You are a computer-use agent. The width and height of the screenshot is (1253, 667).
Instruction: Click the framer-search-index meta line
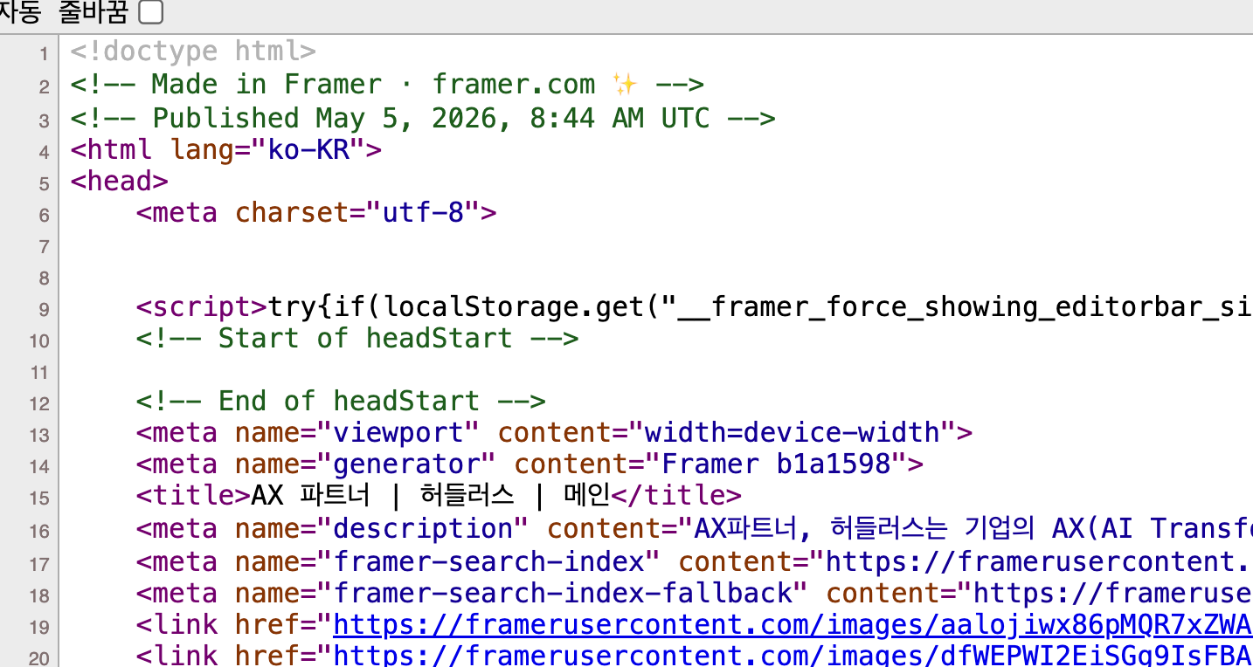tap(695, 561)
